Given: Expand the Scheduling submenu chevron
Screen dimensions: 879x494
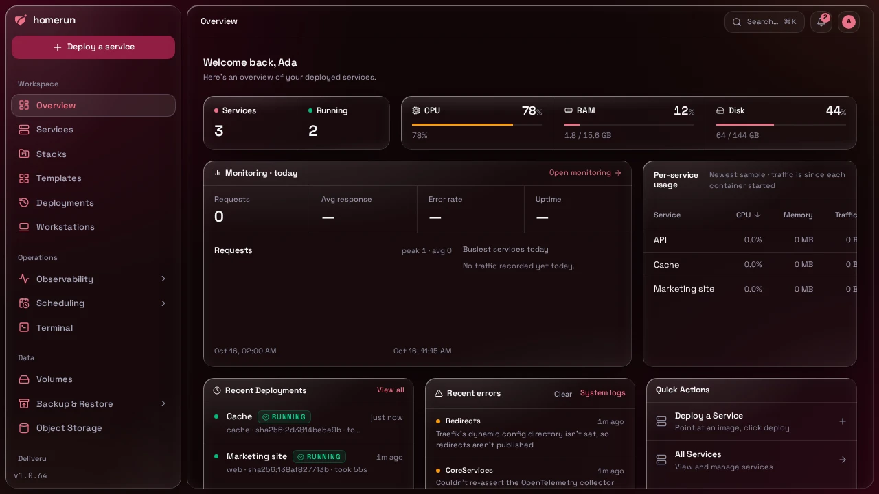Looking at the screenshot, I should point(163,303).
